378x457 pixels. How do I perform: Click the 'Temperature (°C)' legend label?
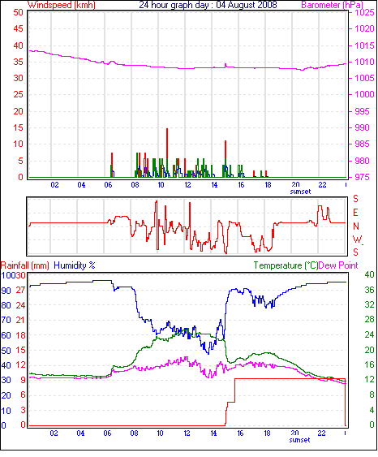point(286,265)
